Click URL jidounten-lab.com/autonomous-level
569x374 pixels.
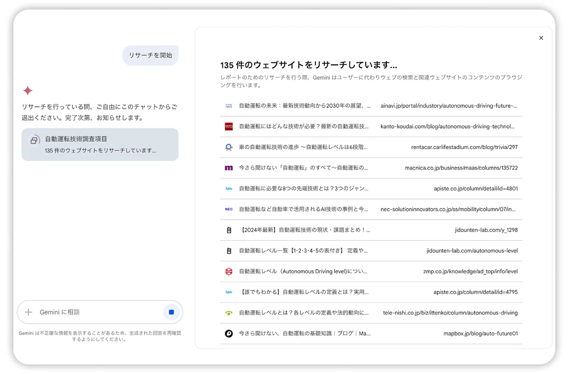click(472, 251)
